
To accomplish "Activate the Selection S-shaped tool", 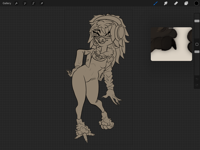I will point(33,3).
